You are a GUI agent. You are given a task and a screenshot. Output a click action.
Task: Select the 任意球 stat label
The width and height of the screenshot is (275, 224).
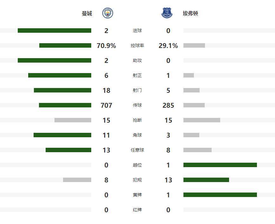pyautogui.click(x=137, y=150)
